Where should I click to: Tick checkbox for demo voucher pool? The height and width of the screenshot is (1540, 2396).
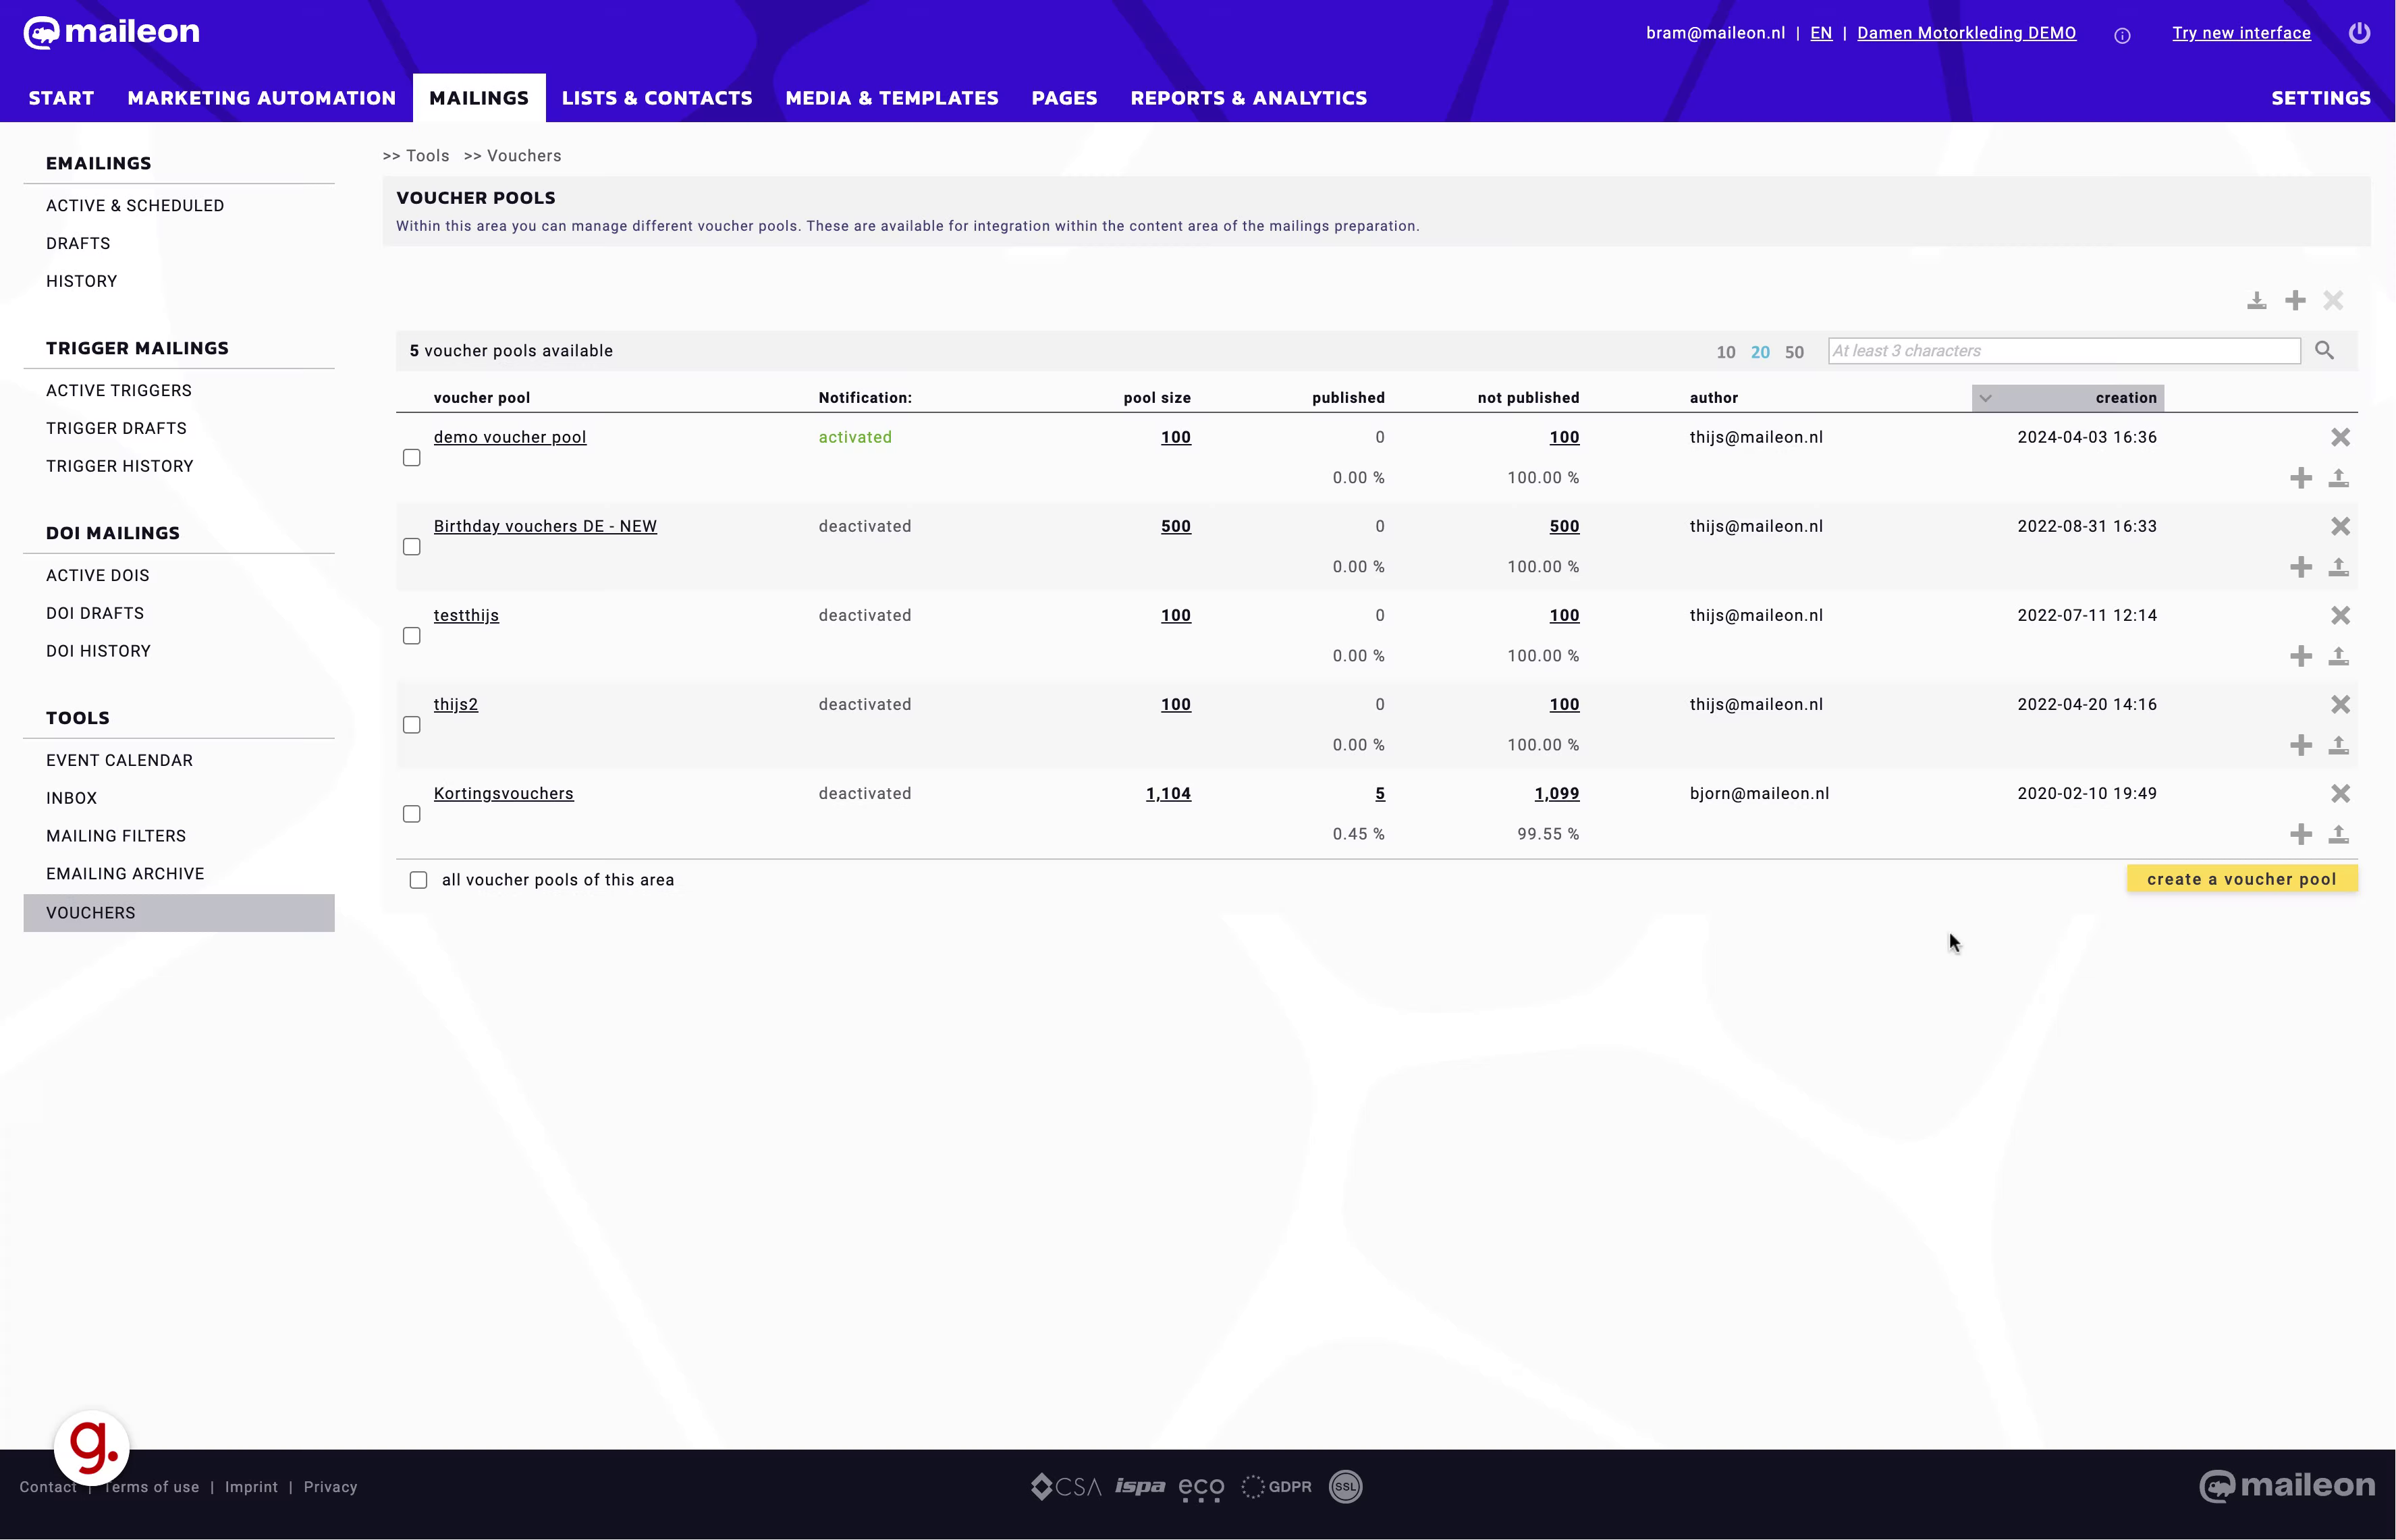click(411, 458)
